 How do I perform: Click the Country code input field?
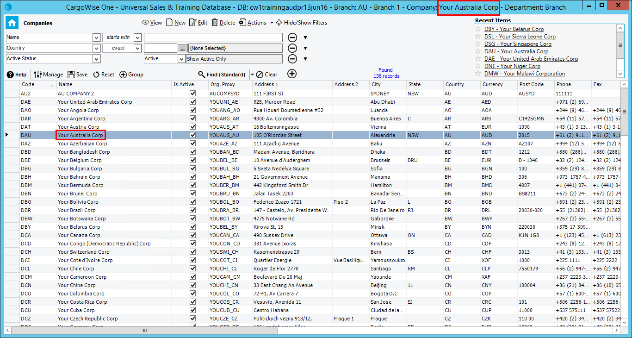161,48
